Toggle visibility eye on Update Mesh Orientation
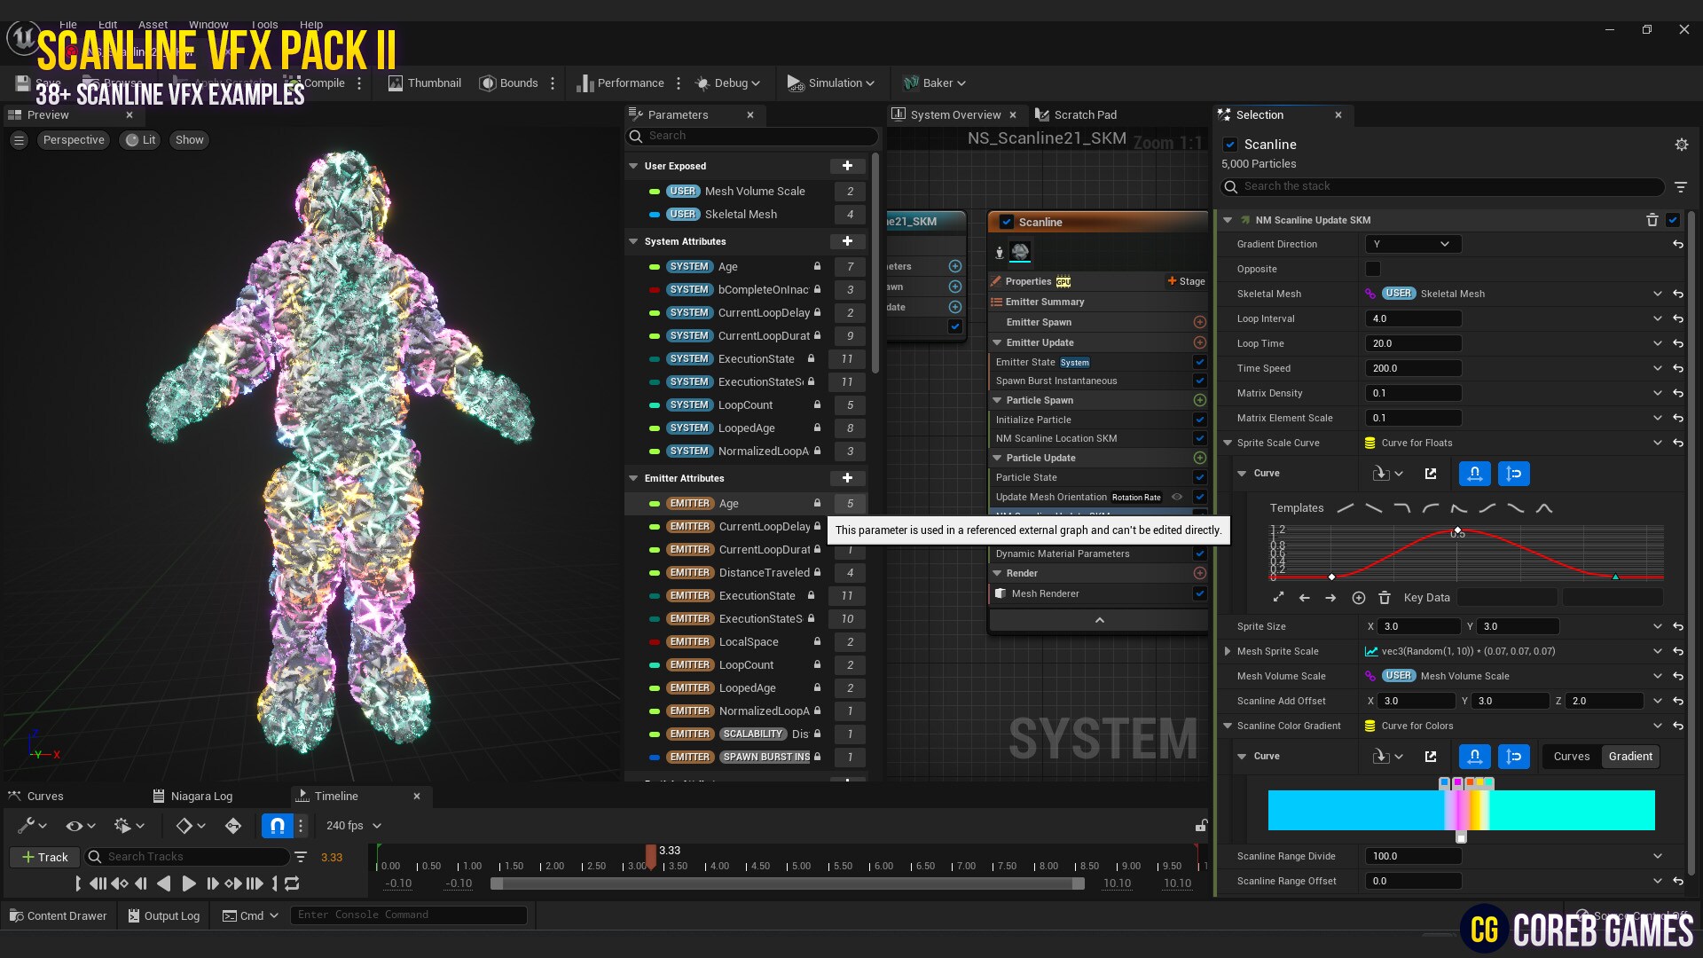1703x958 pixels. coord(1177,497)
